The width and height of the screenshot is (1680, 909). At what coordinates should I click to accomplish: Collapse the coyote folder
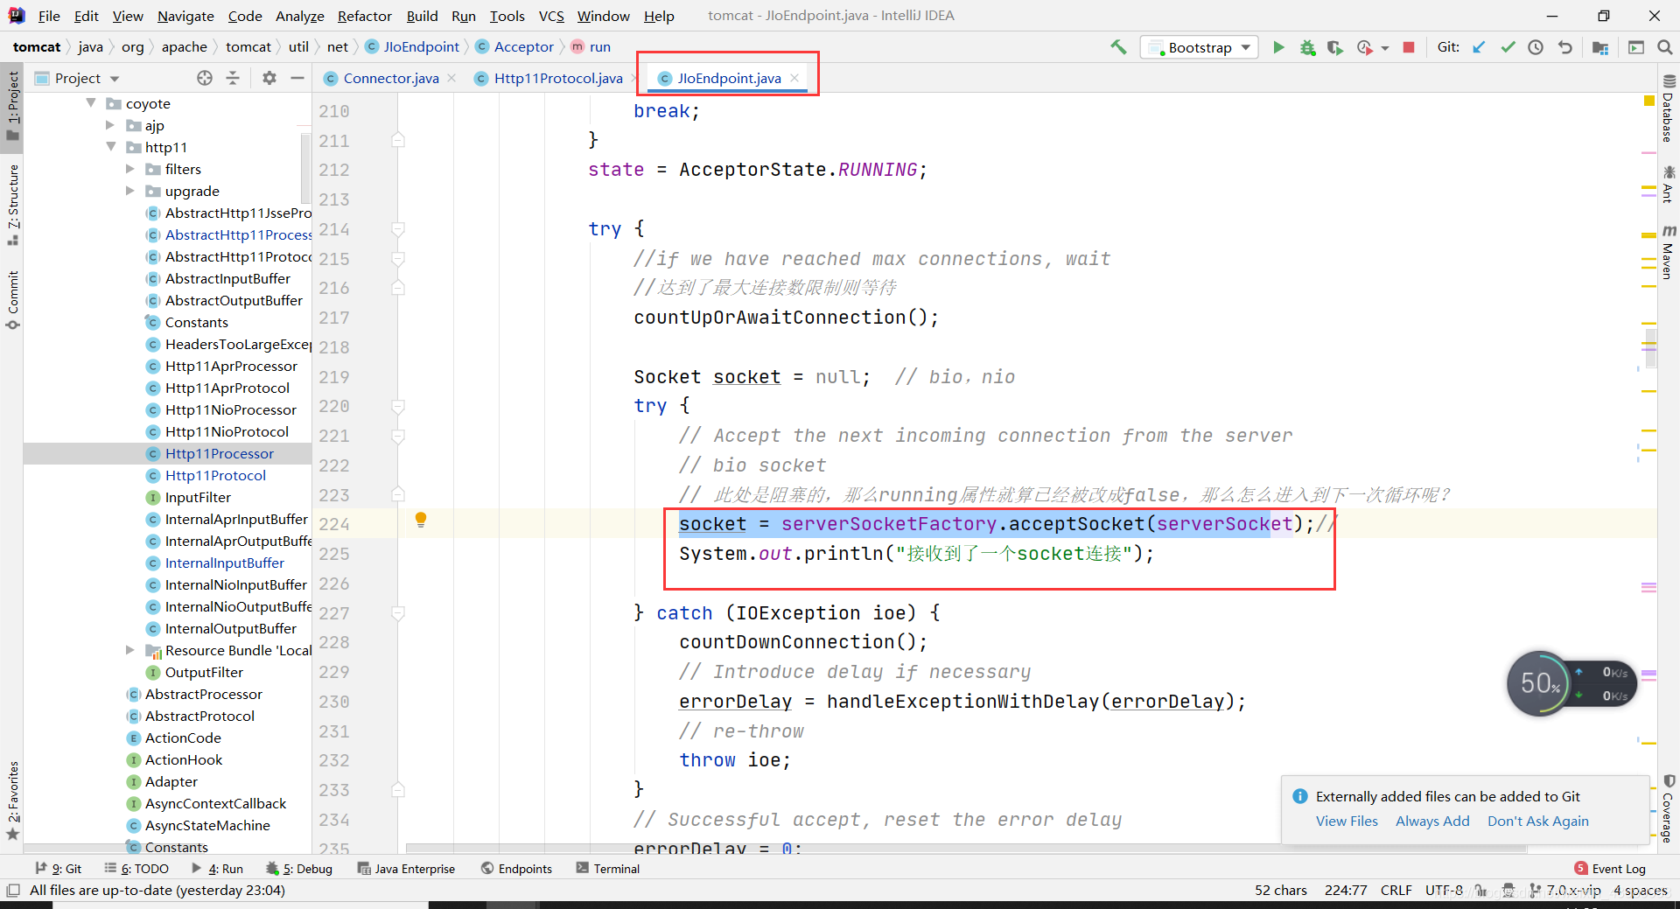[91, 103]
